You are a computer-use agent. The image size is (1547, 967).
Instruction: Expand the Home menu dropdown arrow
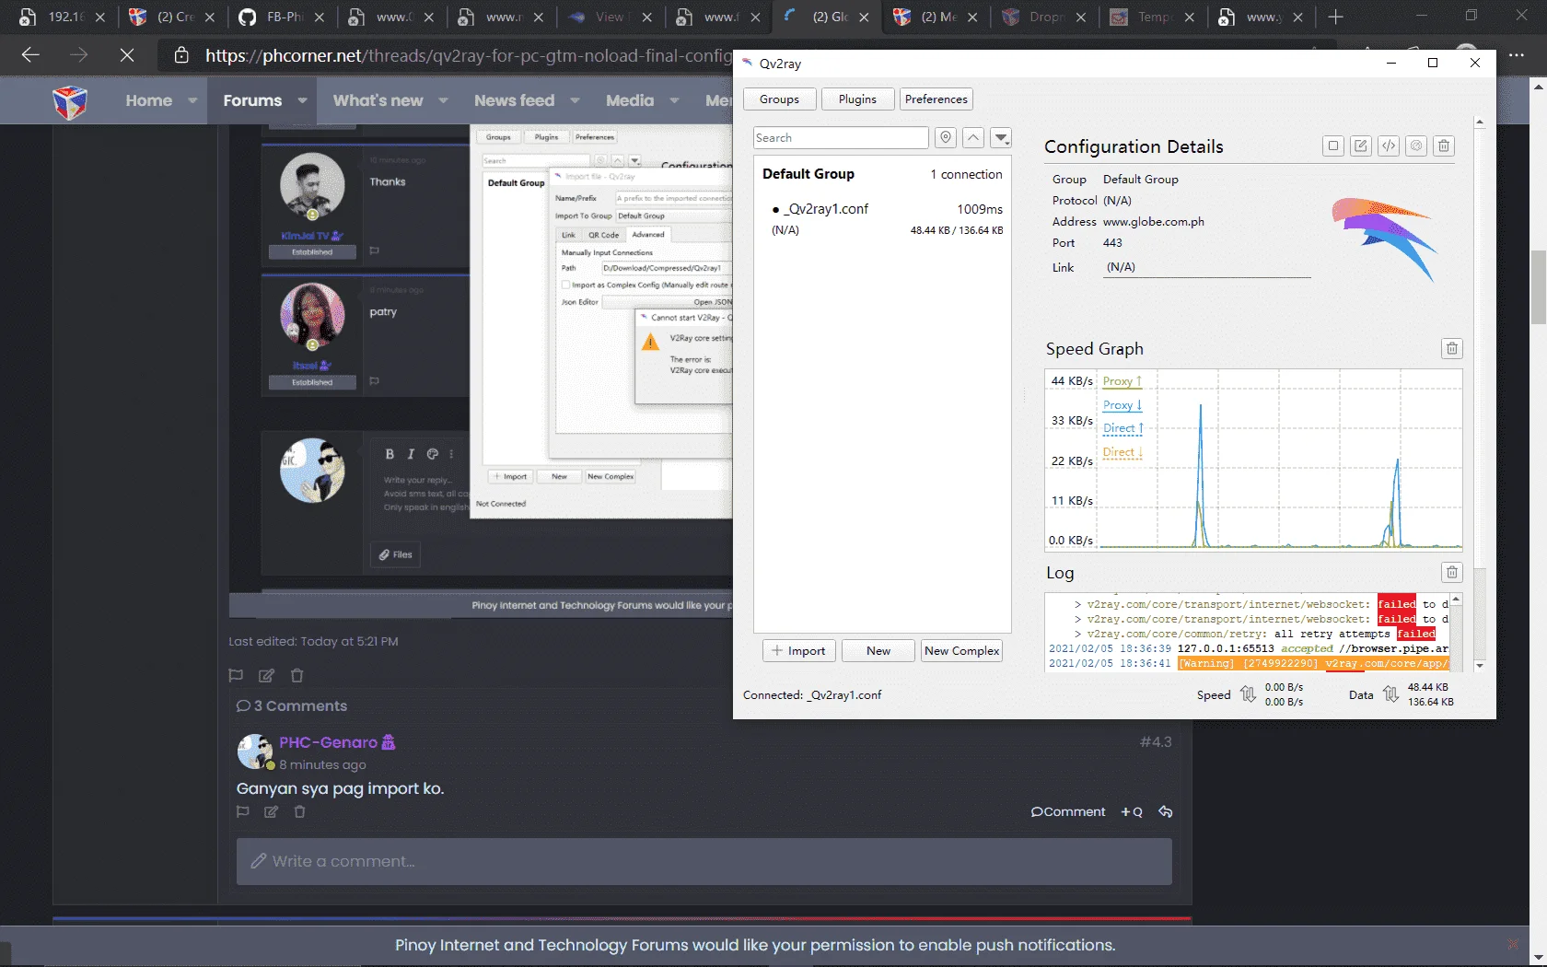(192, 100)
